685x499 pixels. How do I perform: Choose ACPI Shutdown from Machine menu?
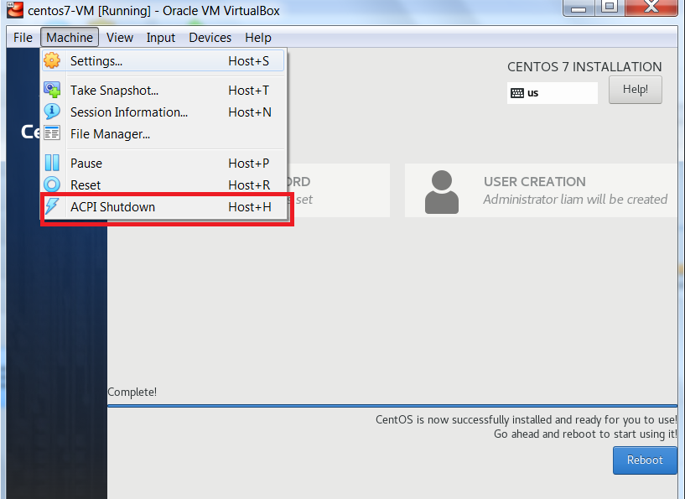[x=112, y=207]
